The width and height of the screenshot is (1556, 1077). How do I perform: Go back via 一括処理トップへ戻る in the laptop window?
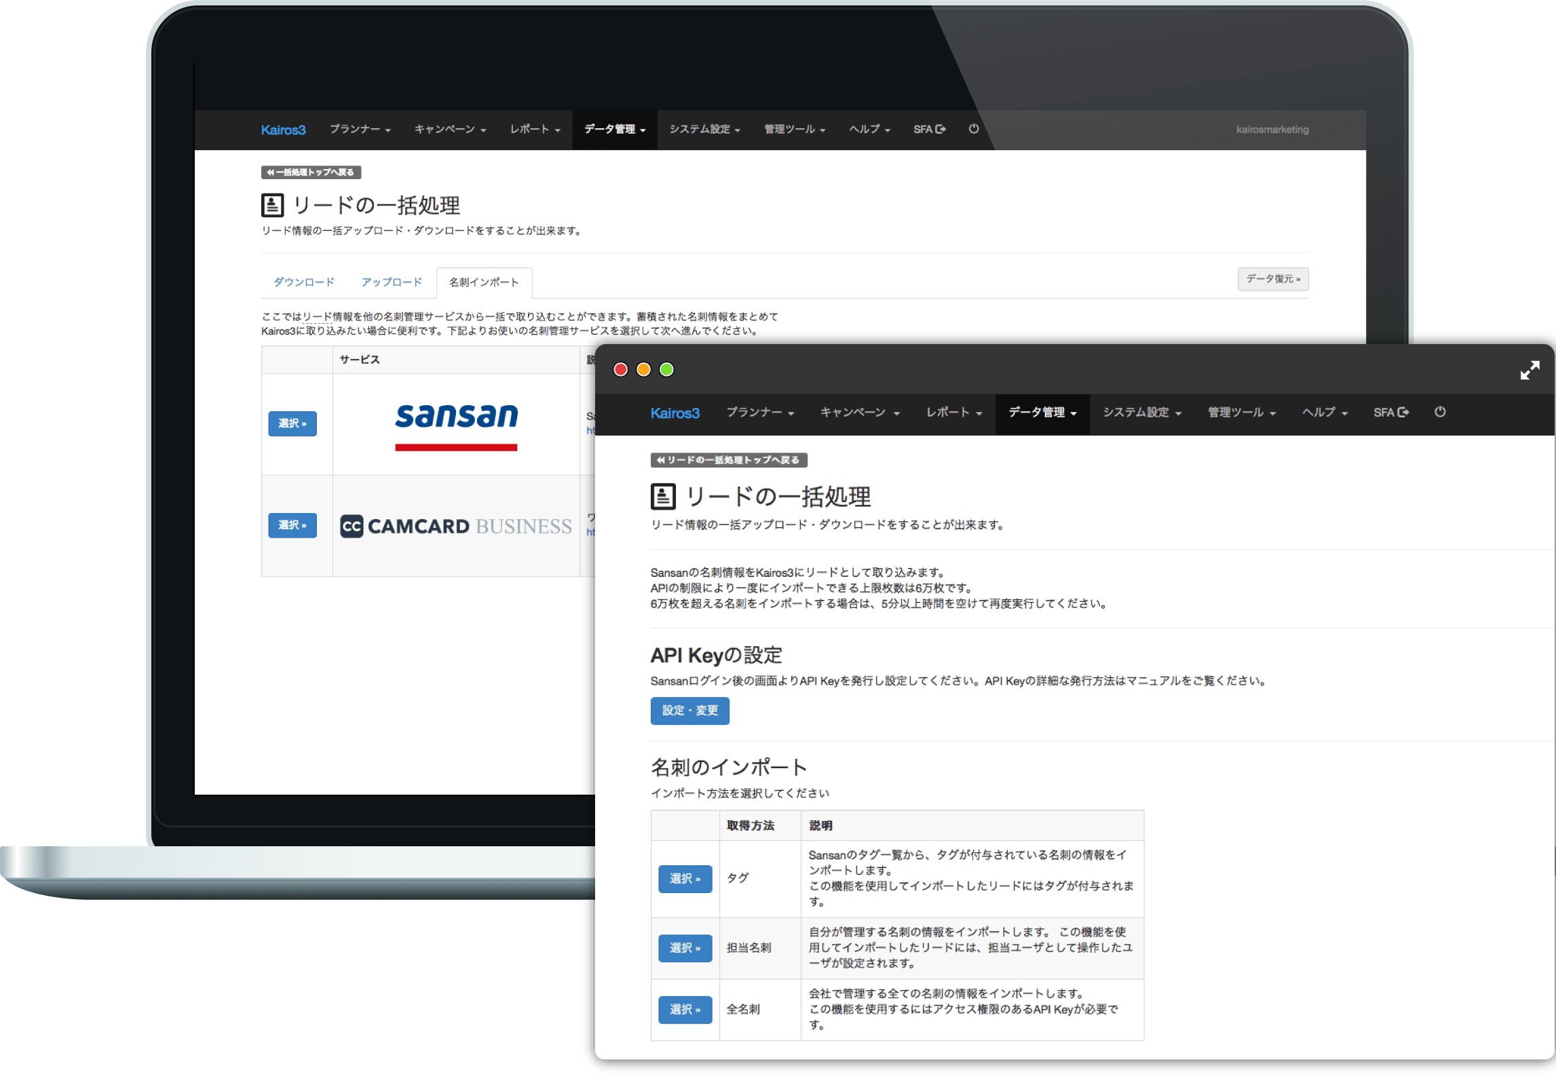[311, 172]
